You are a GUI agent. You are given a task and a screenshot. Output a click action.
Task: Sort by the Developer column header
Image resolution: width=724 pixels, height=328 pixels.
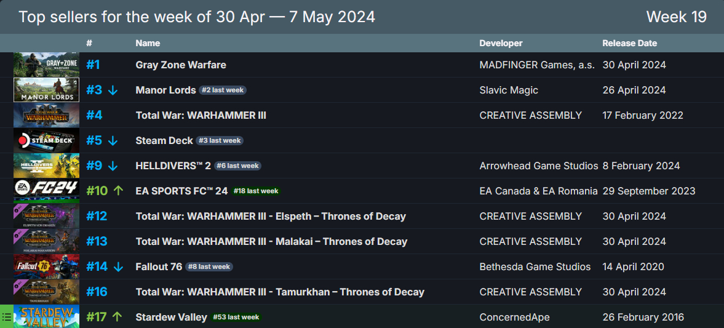click(501, 43)
